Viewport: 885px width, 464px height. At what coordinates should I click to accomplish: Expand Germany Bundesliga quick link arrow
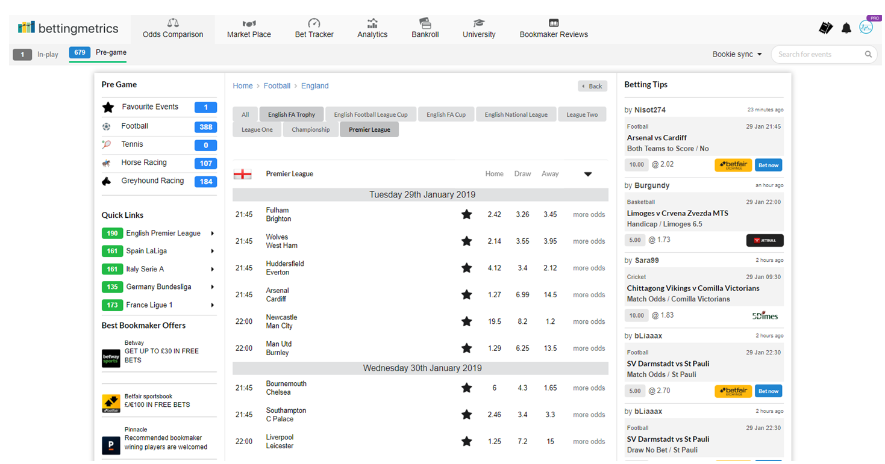pyautogui.click(x=213, y=287)
